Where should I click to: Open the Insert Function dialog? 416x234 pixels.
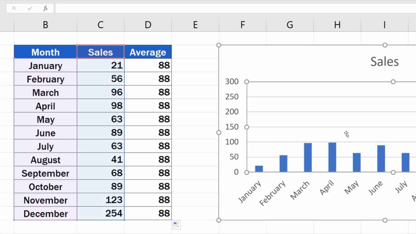coord(45,8)
